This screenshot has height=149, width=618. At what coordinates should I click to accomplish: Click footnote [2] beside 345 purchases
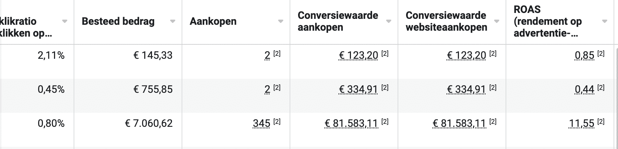coord(277,122)
